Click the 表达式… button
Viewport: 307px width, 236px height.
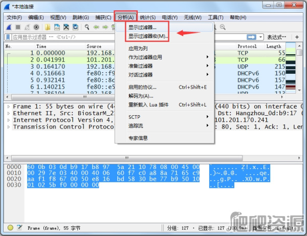tap(276, 37)
